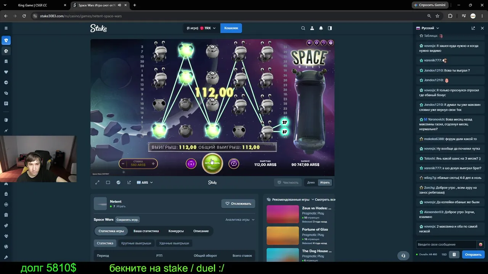488x274 pixels.
Task: Select the Удачные выигрыши sub-tab
Action: coord(174,243)
